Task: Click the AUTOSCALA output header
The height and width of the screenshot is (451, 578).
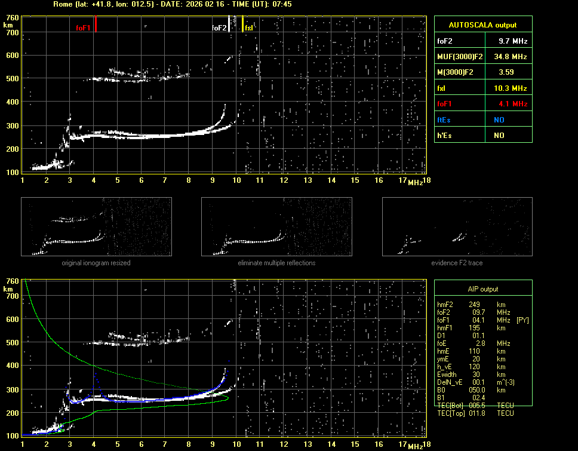Action: click(482, 25)
